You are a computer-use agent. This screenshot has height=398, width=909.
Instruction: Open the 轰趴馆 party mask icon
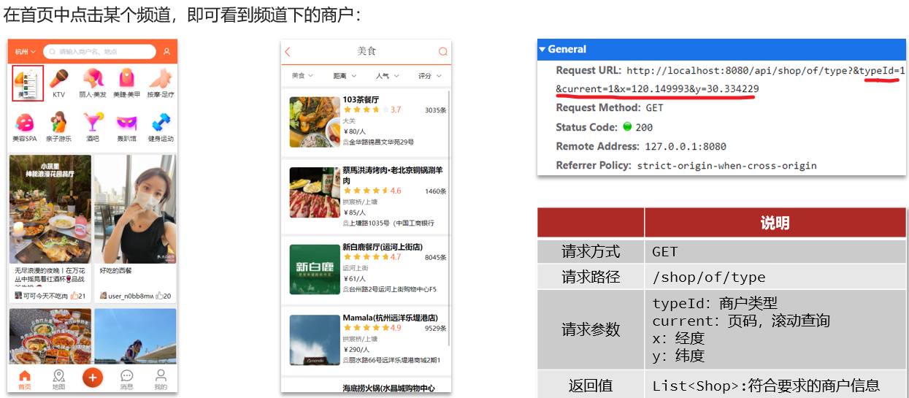(126, 122)
